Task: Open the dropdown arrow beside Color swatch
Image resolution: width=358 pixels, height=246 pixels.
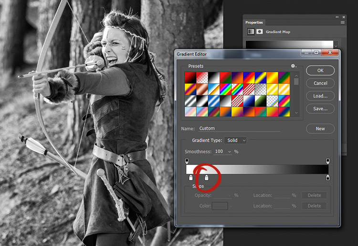Action: [x=231, y=206]
